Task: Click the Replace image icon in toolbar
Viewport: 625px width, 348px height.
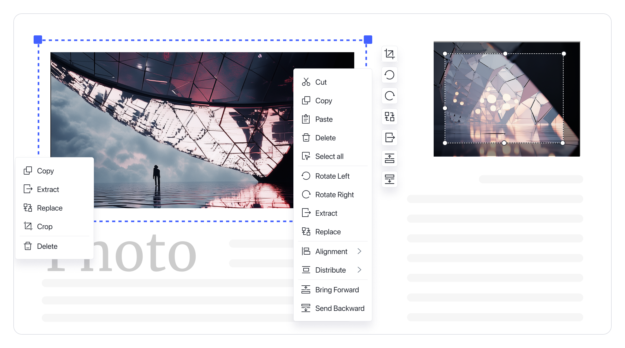Action: tap(389, 117)
